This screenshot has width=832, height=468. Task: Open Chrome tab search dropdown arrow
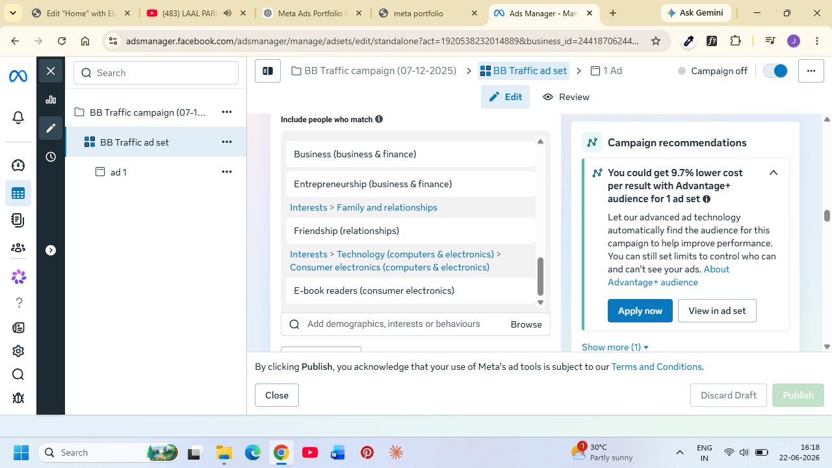(13, 13)
